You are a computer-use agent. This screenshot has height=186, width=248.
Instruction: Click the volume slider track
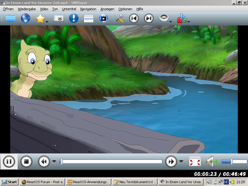(234, 162)
